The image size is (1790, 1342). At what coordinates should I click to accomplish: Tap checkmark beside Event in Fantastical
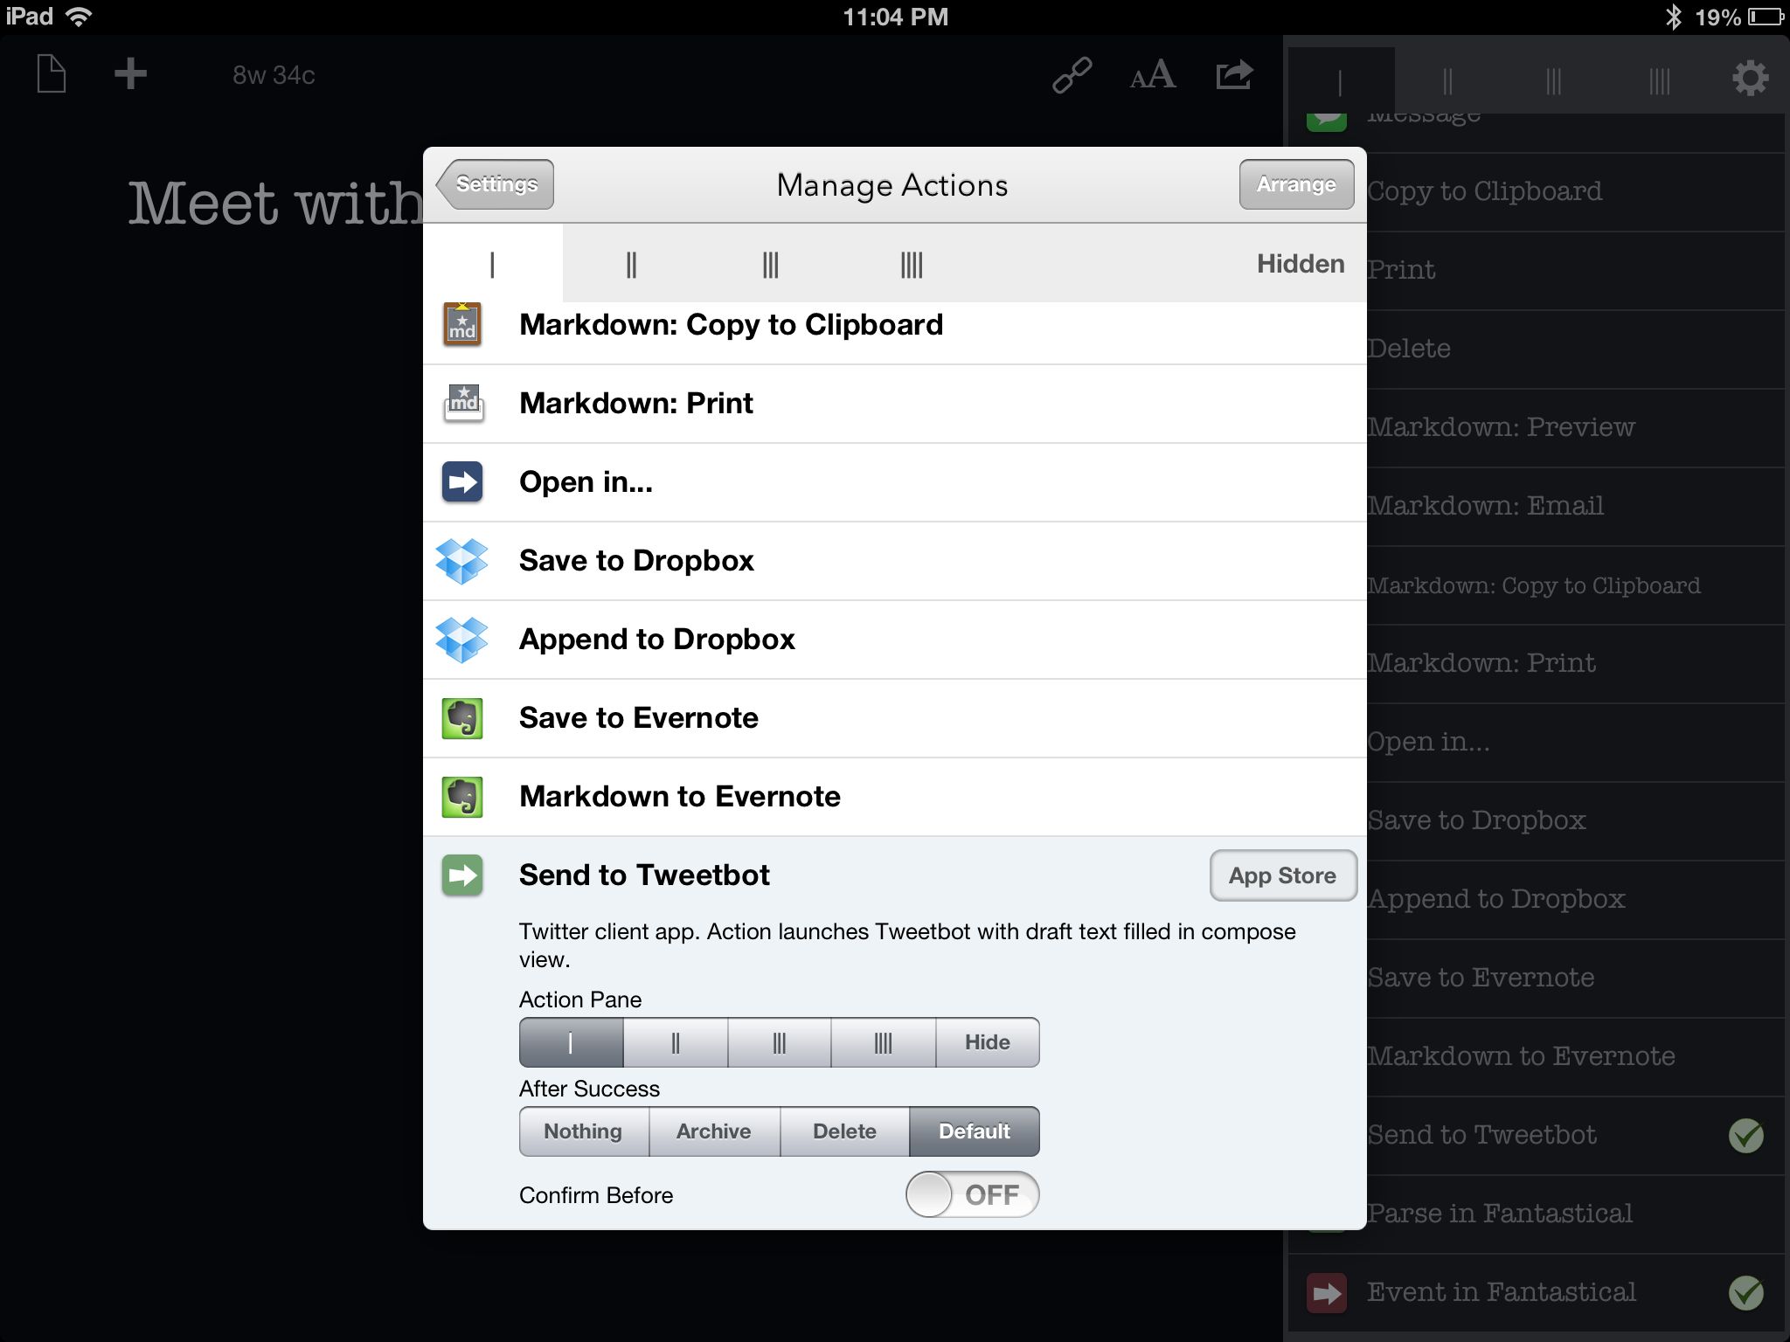click(1746, 1292)
